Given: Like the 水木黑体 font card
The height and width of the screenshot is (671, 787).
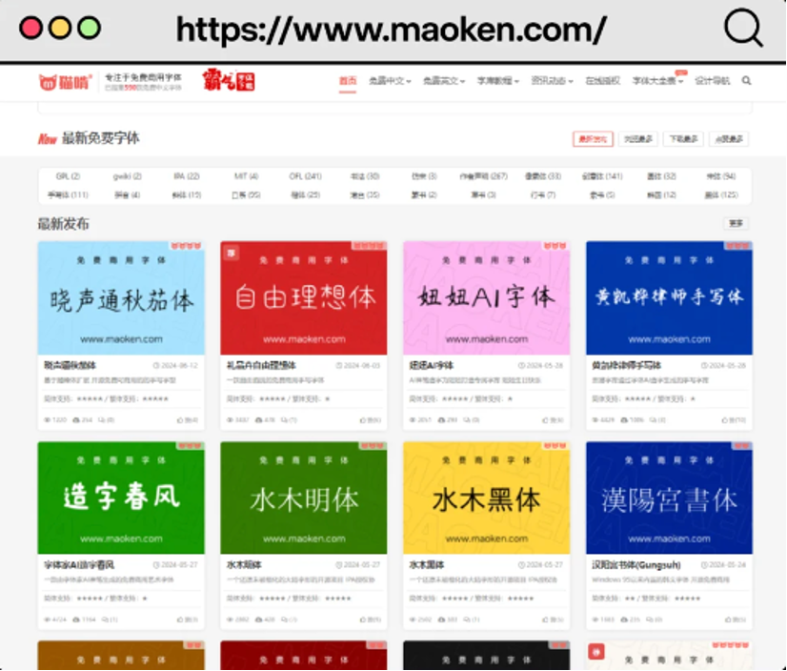Looking at the screenshot, I should click(x=546, y=620).
